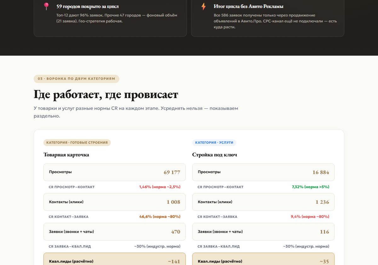Click the 'Категория · Готовые строения' tag
Image resolution: width=378 pixels, height=265 pixels.
pyautogui.click(x=77, y=142)
